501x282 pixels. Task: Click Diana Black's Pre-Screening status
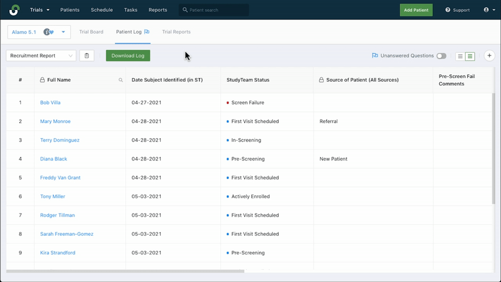coord(245,159)
